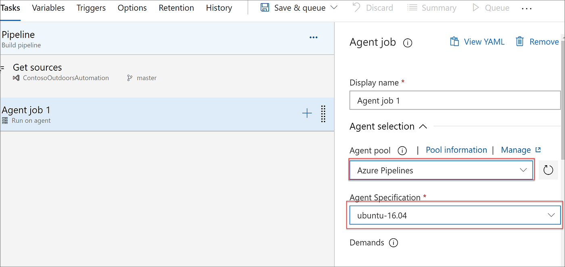Image resolution: width=565 pixels, height=267 pixels.
Task: Collapse the Agent selection section
Action: pyautogui.click(x=423, y=126)
